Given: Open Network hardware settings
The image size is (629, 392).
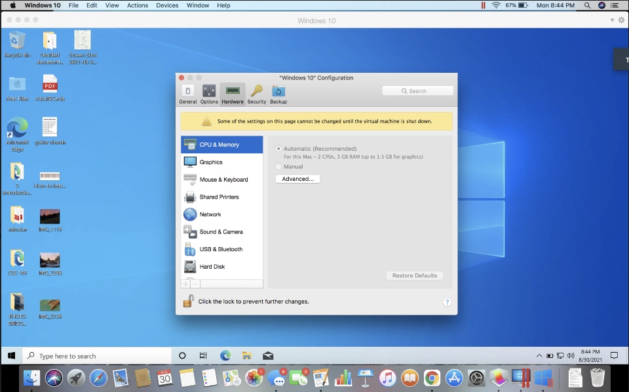Looking at the screenshot, I should tap(222, 214).
